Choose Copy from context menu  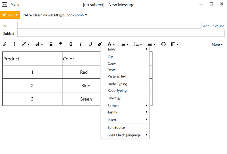tap(125, 63)
